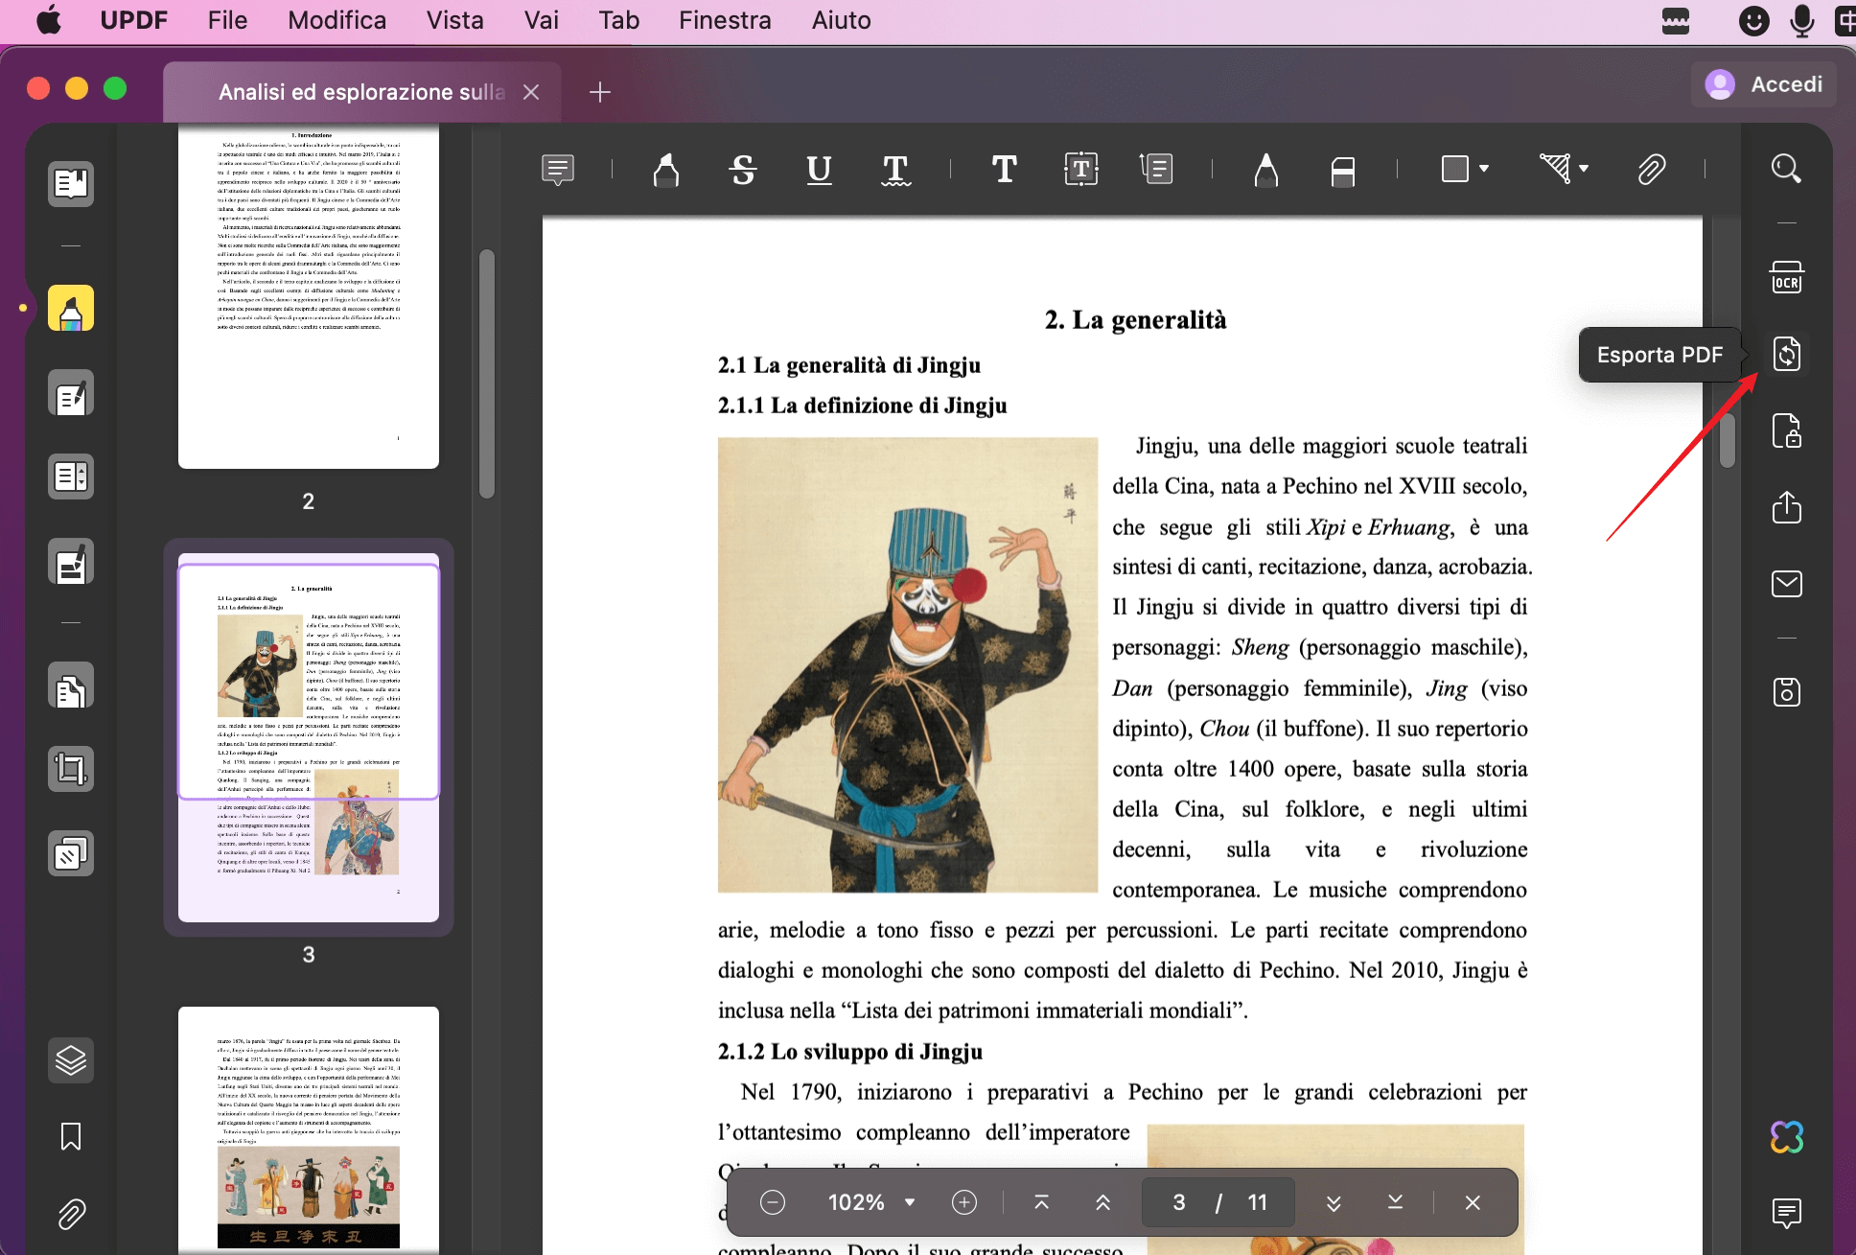This screenshot has width=1856, height=1255.
Task: Open the UPDF AI assistant icon
Action: click(1786, 1137)
